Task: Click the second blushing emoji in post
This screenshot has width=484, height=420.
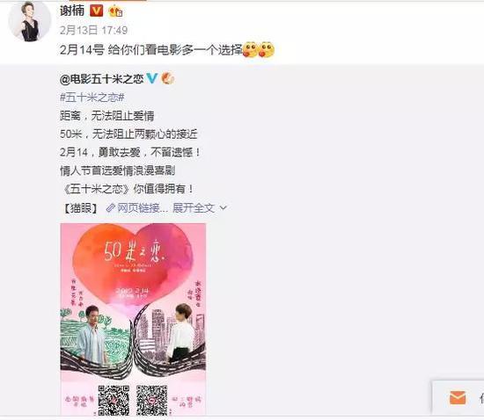Action: (x=267, y=49)
